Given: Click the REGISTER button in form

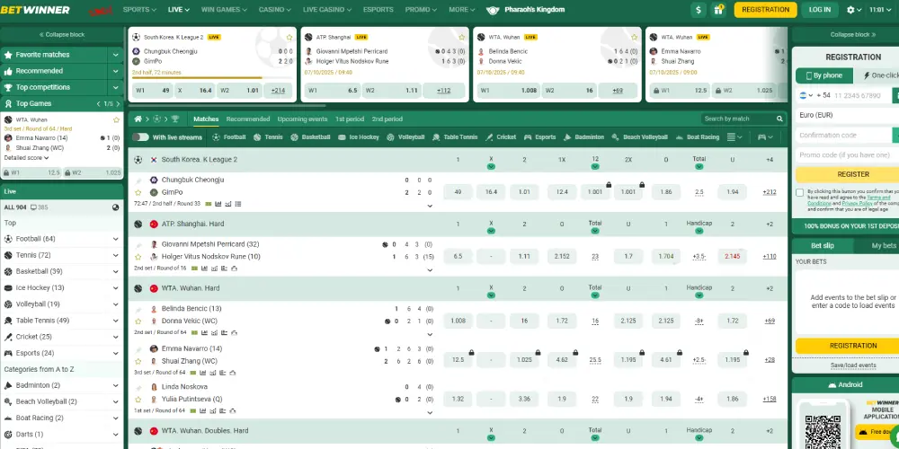Looking at the screenshot, I should (x=853, y=175).
